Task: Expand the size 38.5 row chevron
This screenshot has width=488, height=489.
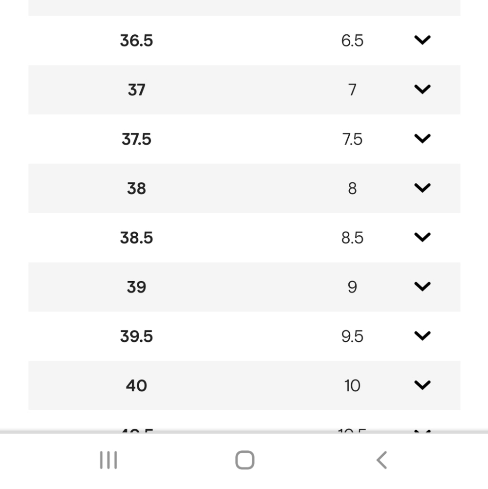Action: (x=422, y=238)
